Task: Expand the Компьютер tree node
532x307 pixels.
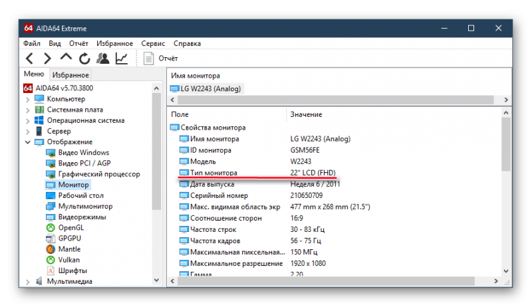Action: point(28,100)
